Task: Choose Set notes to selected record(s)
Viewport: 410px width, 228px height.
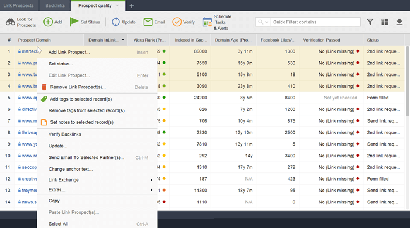Action: (98, 122)
